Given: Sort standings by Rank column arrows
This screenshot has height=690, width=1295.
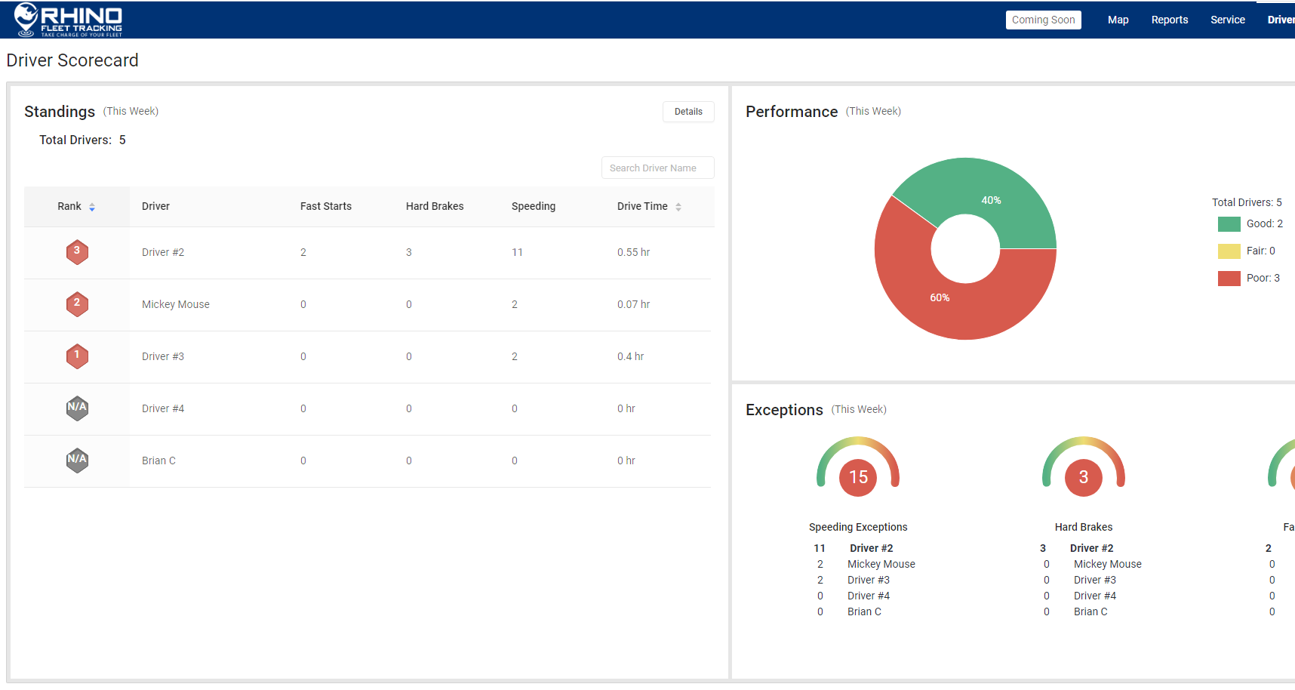Looking at the screenshot, I should [92, 207].
